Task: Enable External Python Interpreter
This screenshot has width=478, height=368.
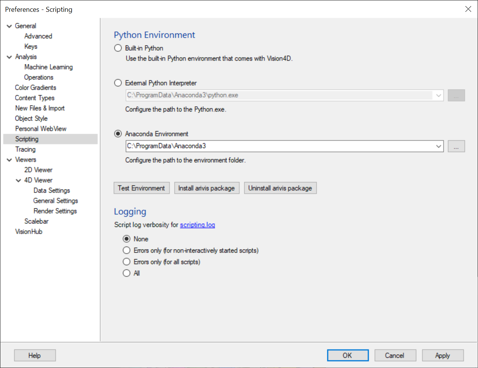Action: point(118,83)
